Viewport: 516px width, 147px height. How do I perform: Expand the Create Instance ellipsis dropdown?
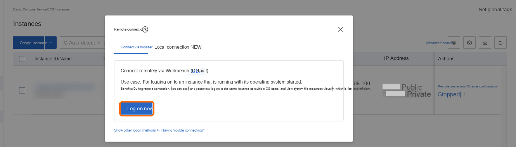coord(50,43)
